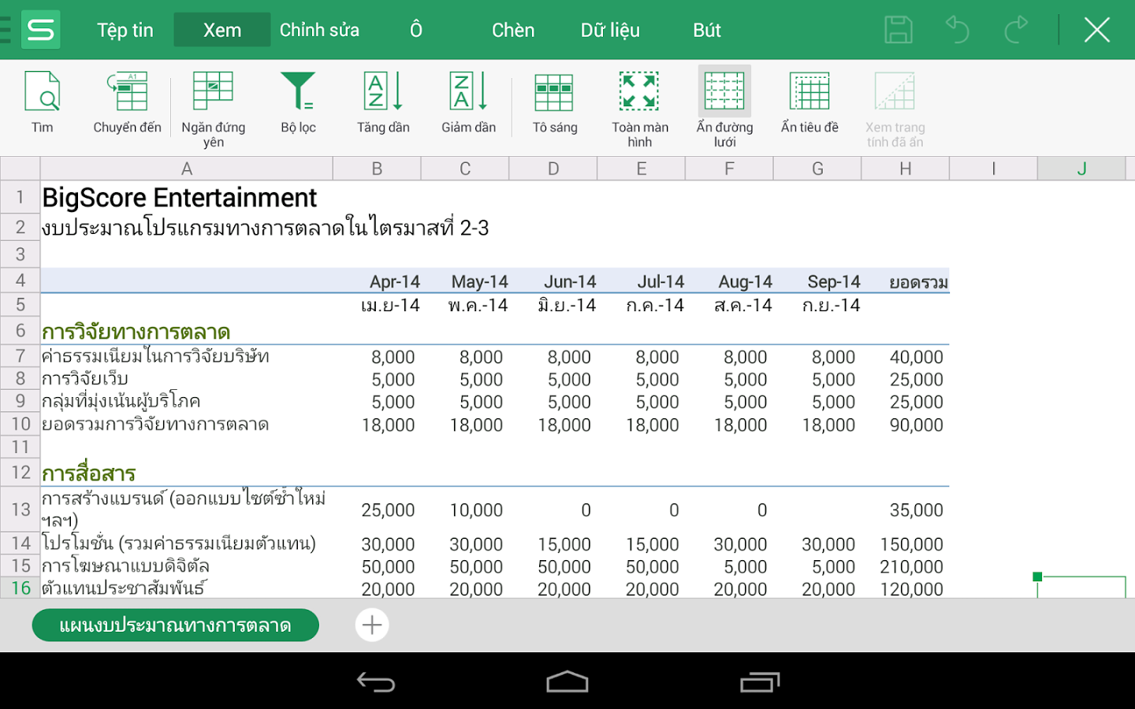Tap the Android home navigation button
The image size is (1135, 709).
click(x=567, y=682)
